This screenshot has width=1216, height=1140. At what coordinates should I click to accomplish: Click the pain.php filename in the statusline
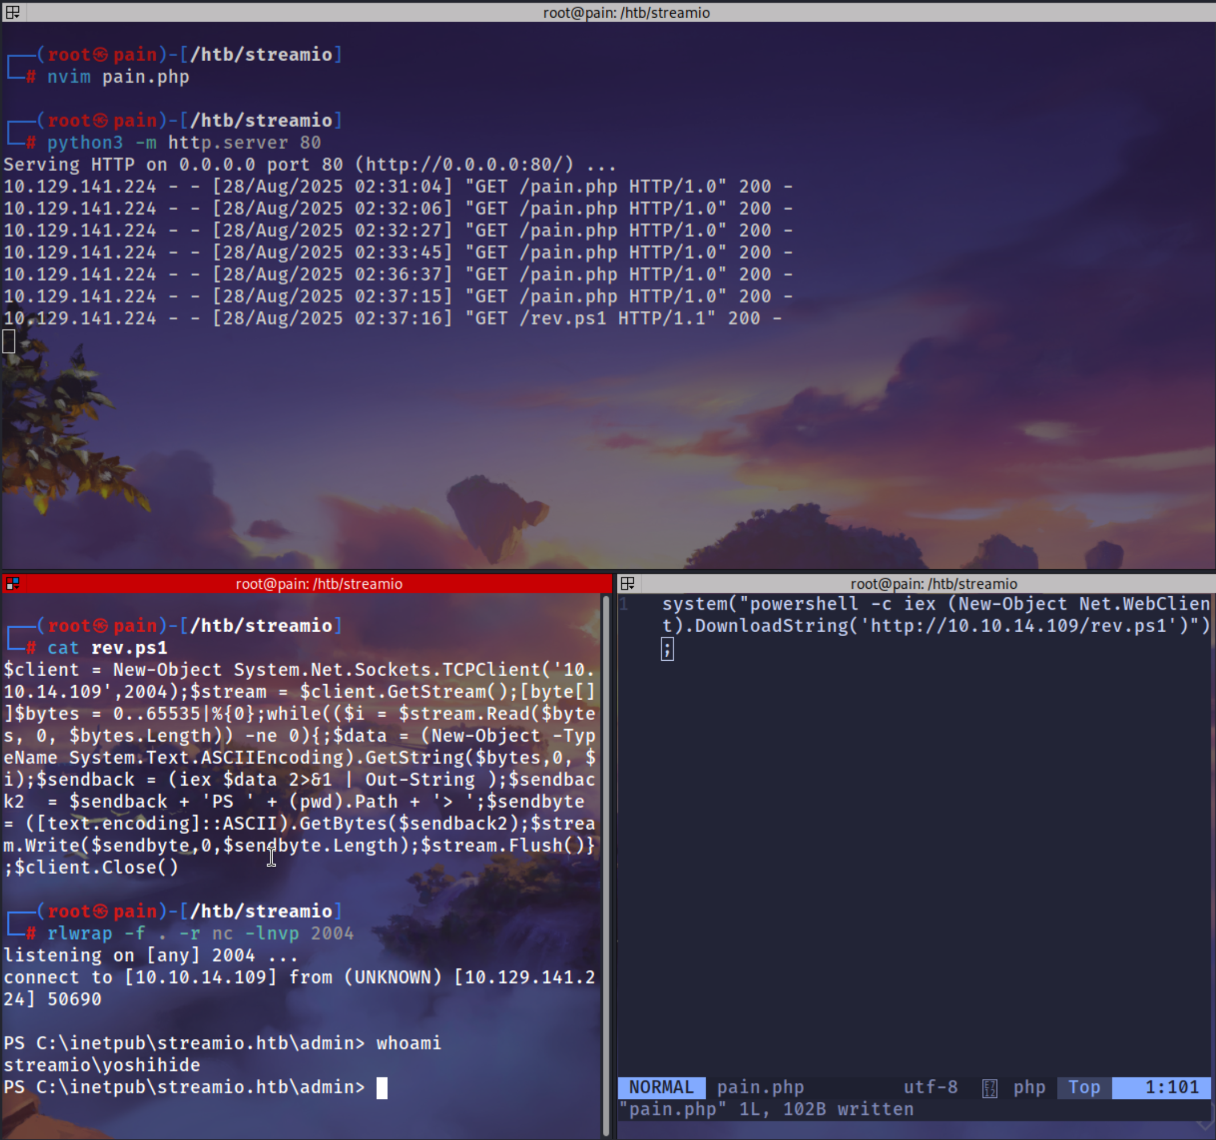[x=760, y=1088]
